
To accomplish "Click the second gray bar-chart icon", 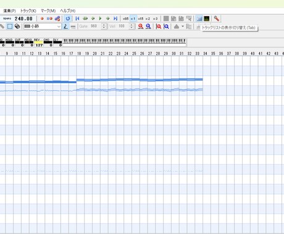I will coord(181,18).
